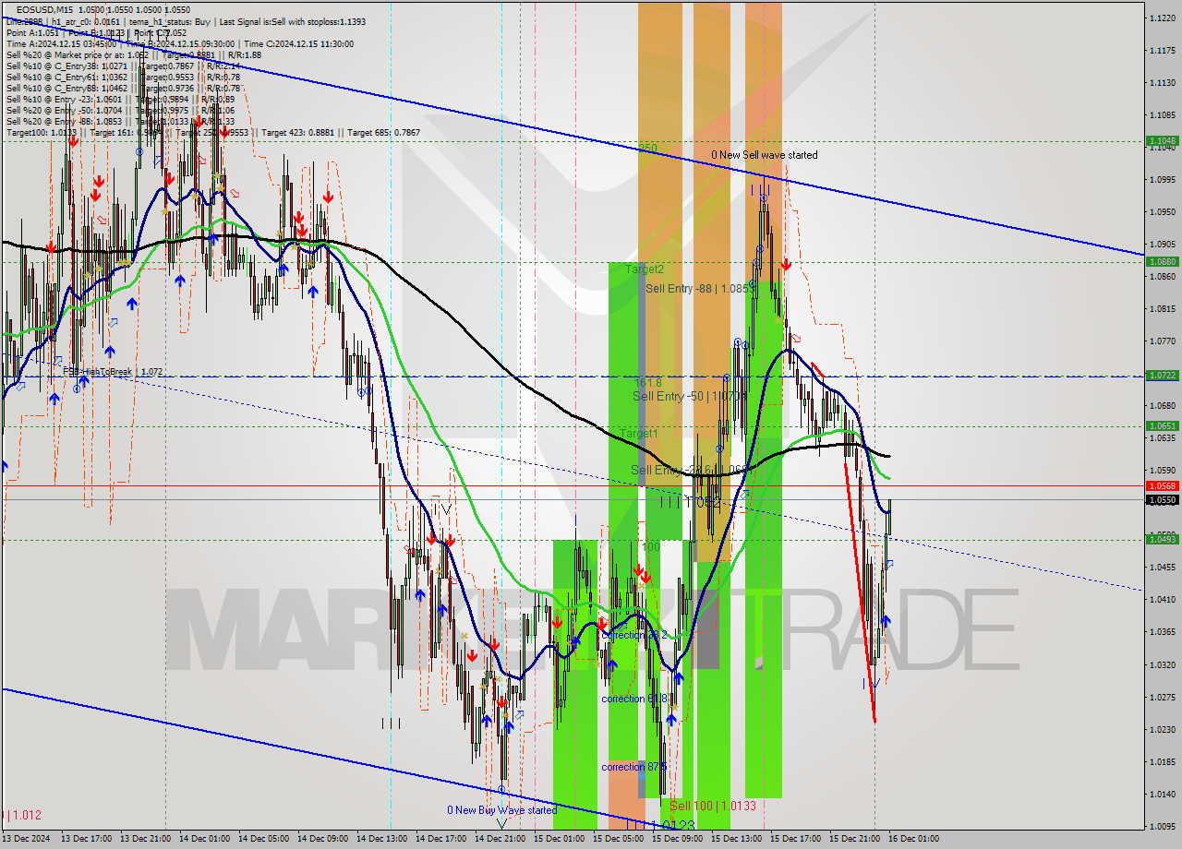The width and height of the screenshot is (1182, 849).
Task: Click the '250' Fibonacci level label
Action: click(x=647, y=148)
